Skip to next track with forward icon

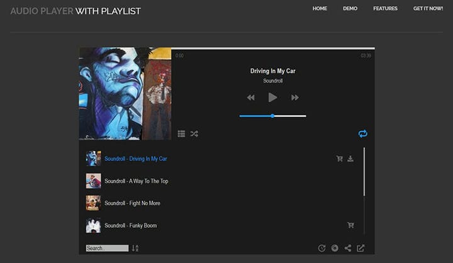tap(294, 98)
